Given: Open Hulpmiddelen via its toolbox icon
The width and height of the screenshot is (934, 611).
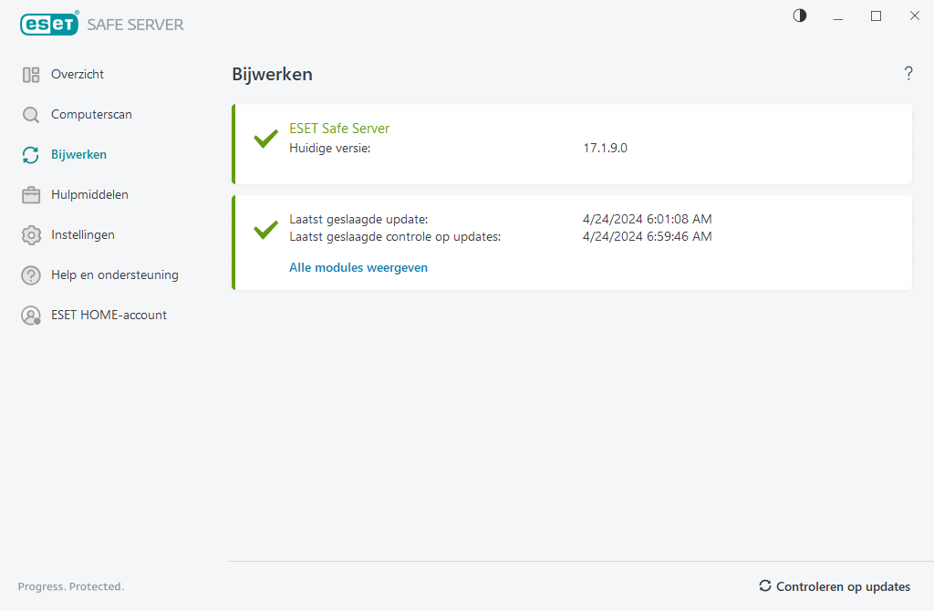Looking at the screenshot, I should (x=30, y=194).
